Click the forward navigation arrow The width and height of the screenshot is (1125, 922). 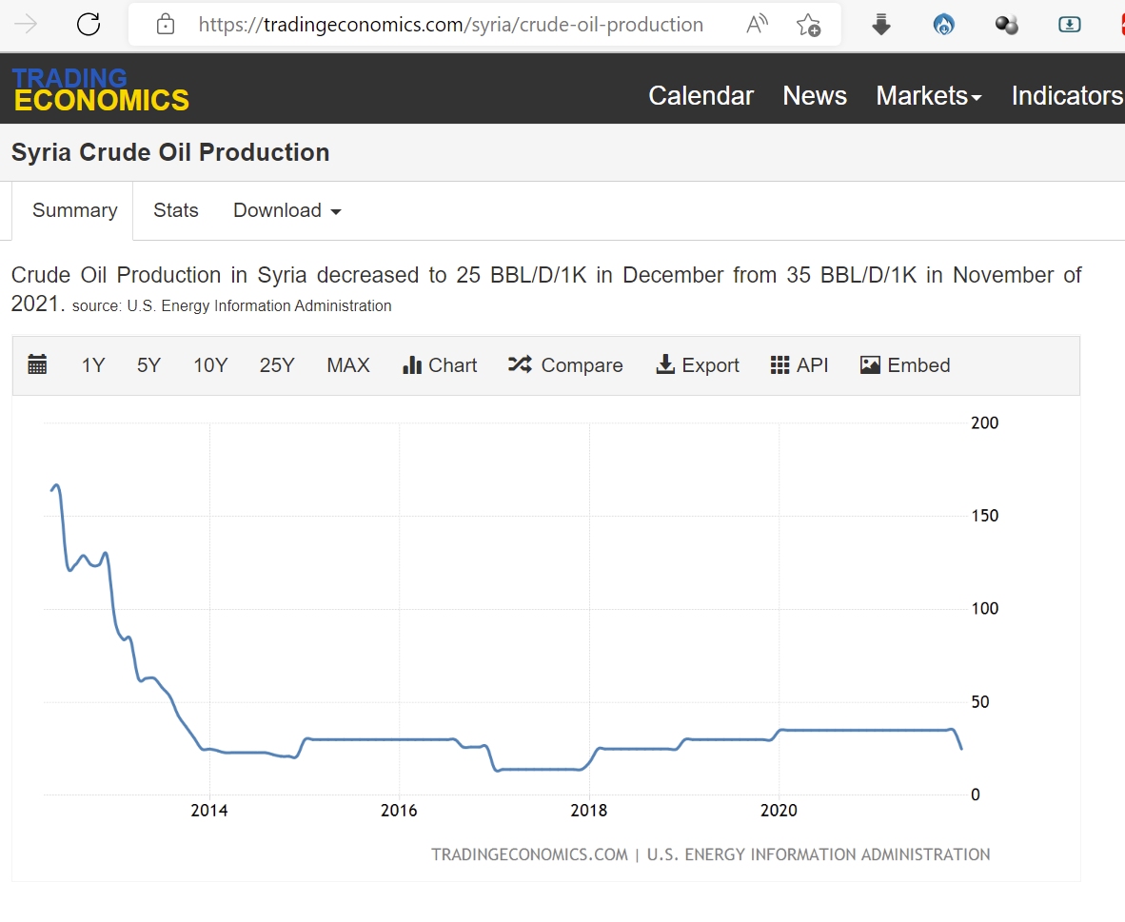pos(26,25)
